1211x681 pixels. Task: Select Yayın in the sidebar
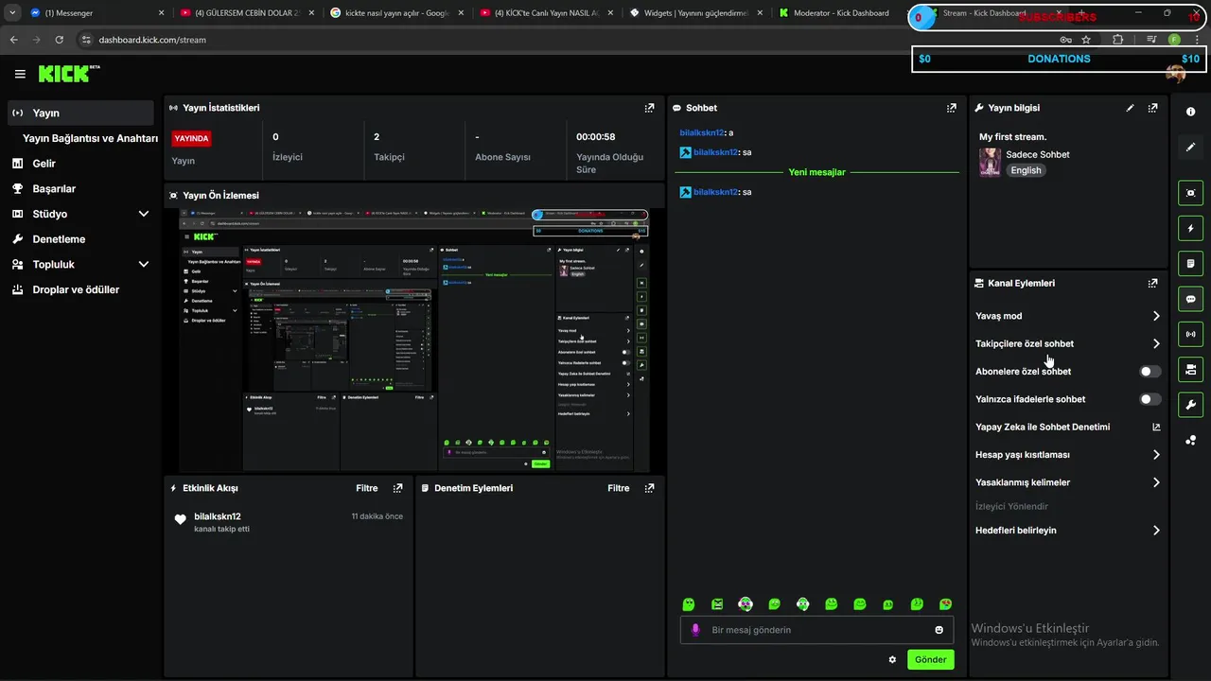coord(79,113)
